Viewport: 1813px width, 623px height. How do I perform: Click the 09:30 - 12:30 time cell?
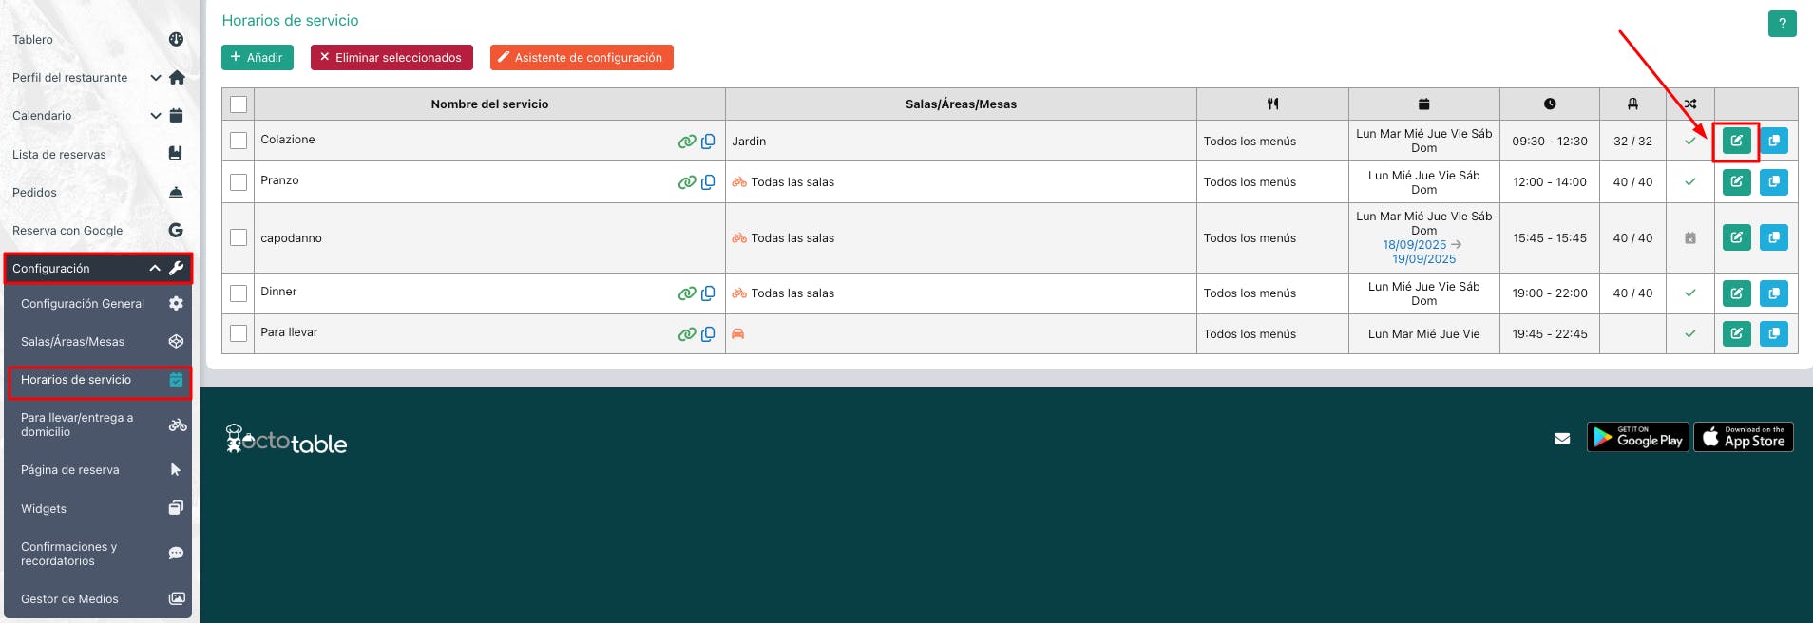click(1550, 142)
